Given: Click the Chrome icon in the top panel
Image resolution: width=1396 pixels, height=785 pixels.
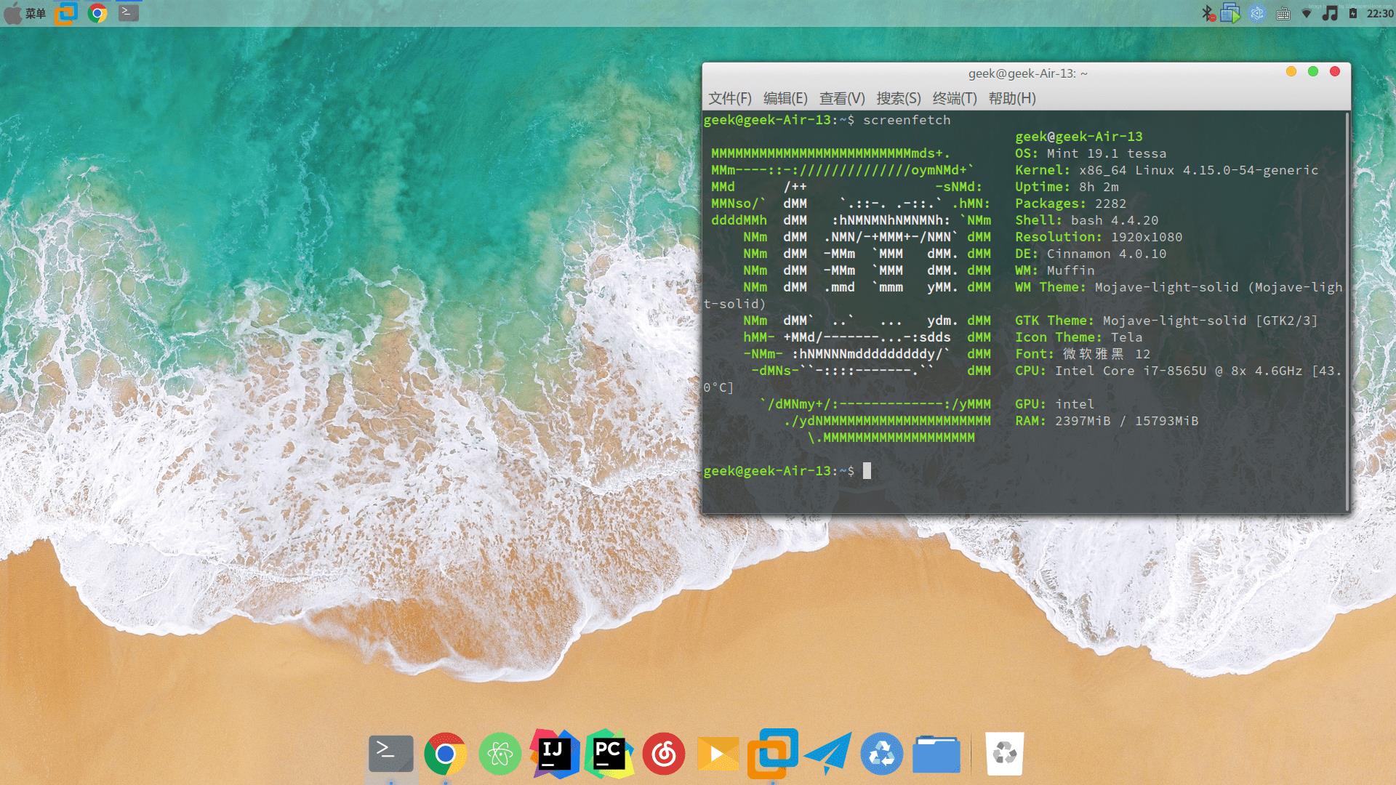Looking at the screenshot, I should (97, 13).
